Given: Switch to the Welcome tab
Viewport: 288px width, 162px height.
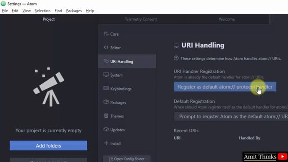Looking at the screenshot, I should click(x=227, y=19).
